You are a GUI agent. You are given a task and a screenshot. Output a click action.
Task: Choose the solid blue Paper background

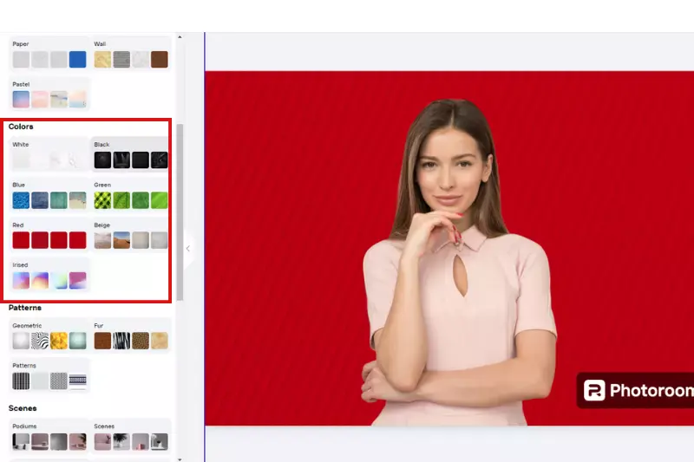pos(78,60)
